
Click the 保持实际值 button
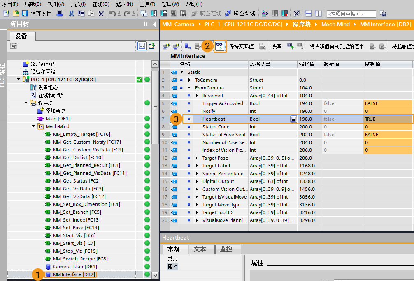pos(242,46)
